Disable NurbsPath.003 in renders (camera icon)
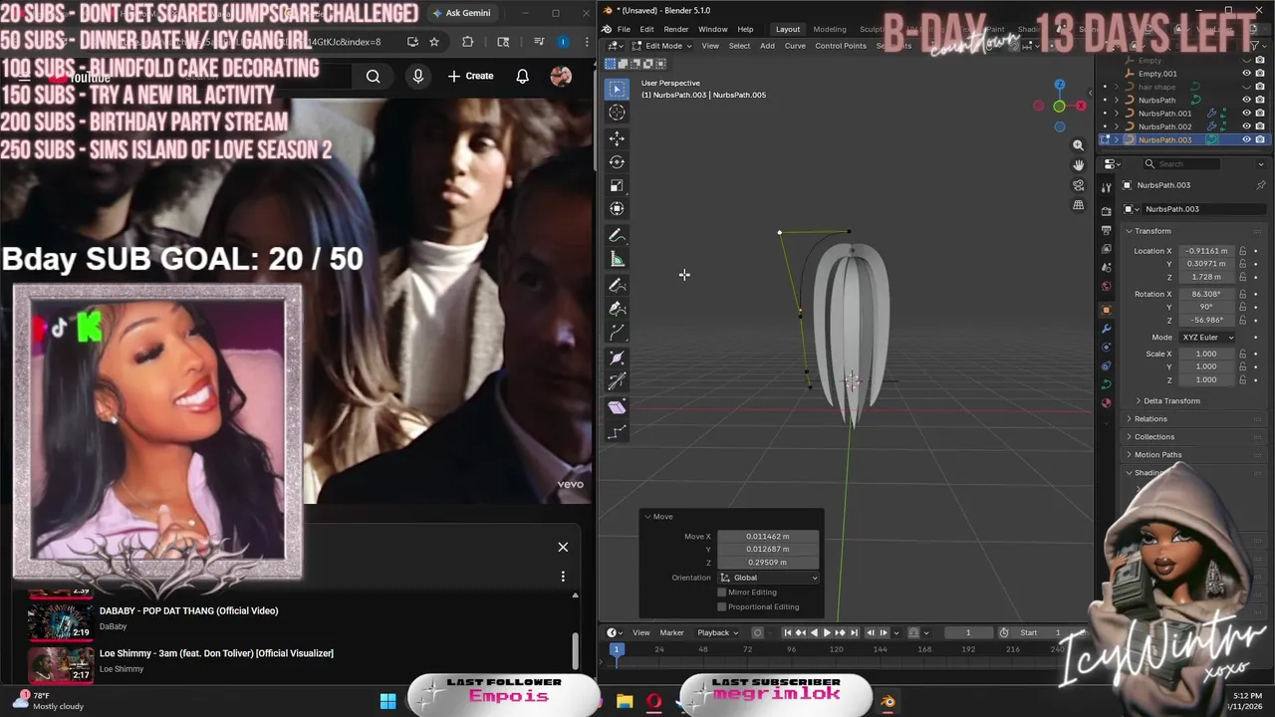The image size is (1275, 717). coord(1260,139)
